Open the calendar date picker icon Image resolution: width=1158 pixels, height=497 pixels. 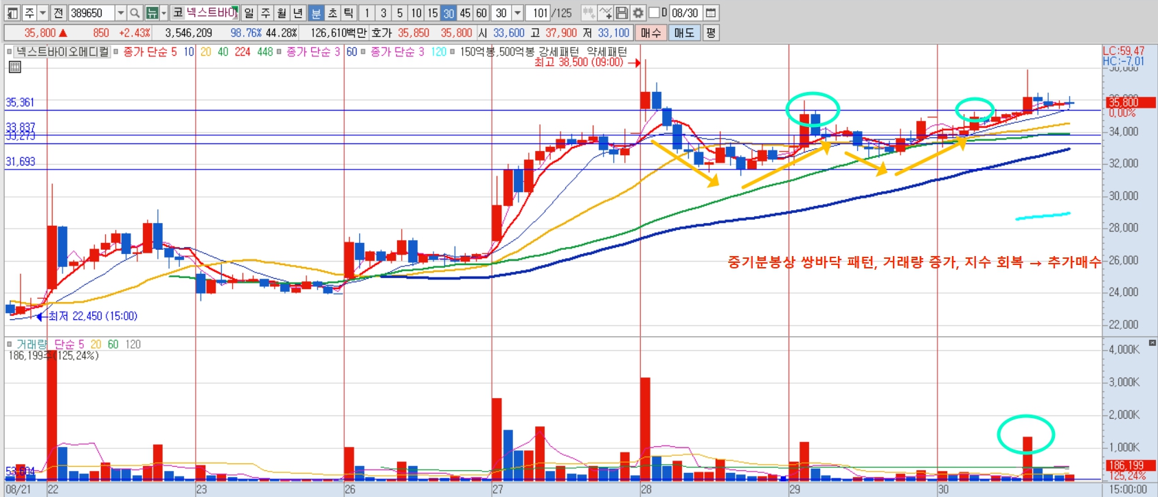coord(712,13)
